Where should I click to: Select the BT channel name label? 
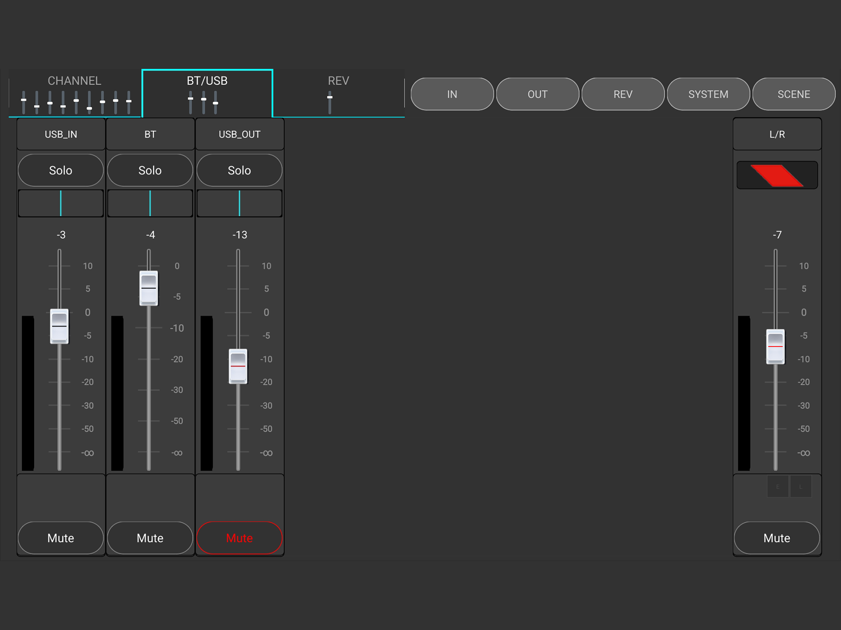tap(150, 134)
